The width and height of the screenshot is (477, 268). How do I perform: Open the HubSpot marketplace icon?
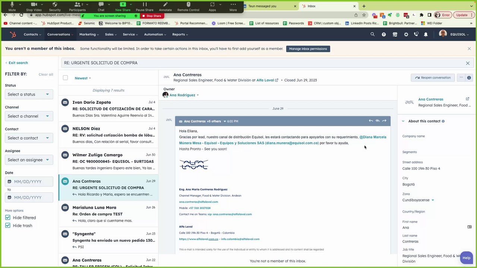point(395,34)
